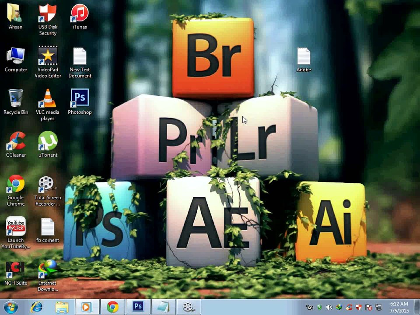Select the Photoshop desktop shortcut
Image resolution: width=420 pixels, height=315 pixels.
(80, 102)
